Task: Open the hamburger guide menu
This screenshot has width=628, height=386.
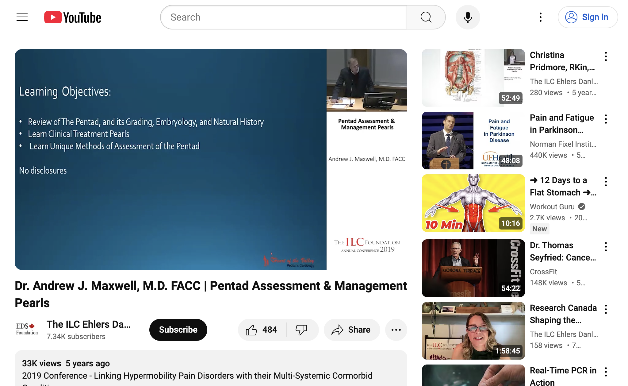Action: pyautogui.click(x=22, y=17)
